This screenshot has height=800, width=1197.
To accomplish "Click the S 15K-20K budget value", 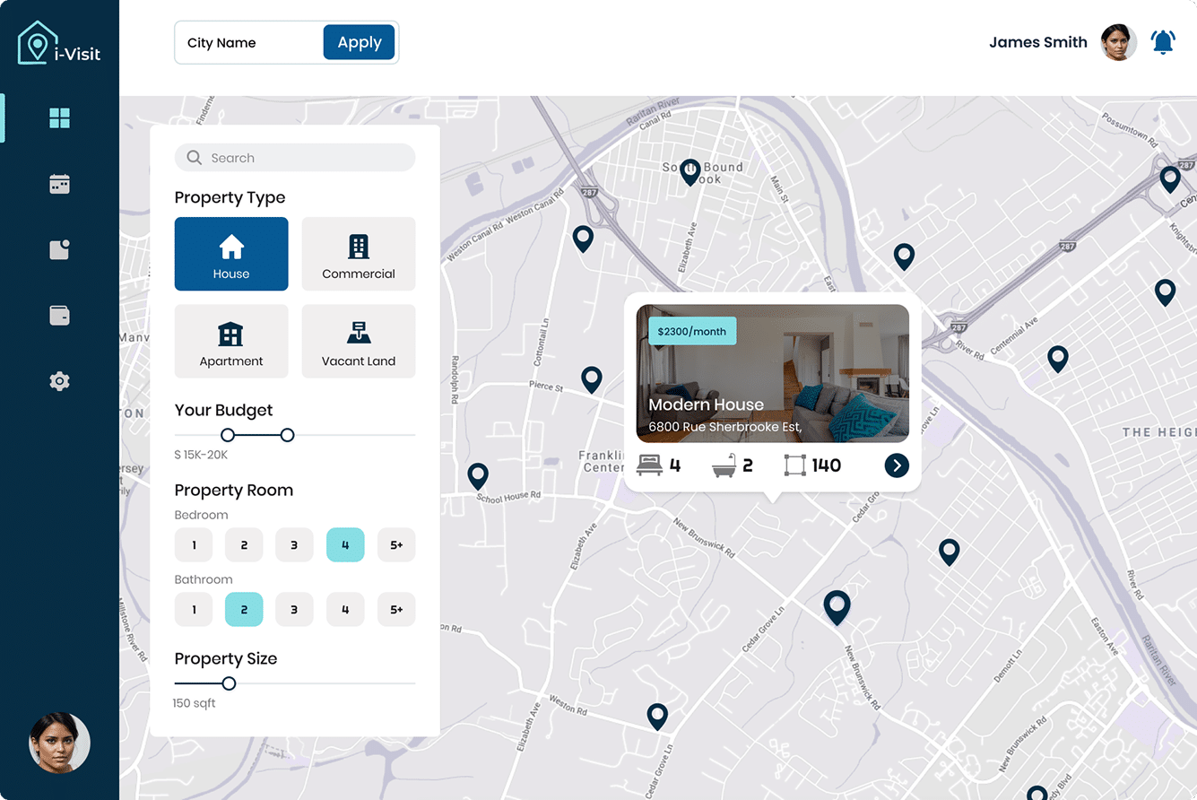I will coord(201,455).
